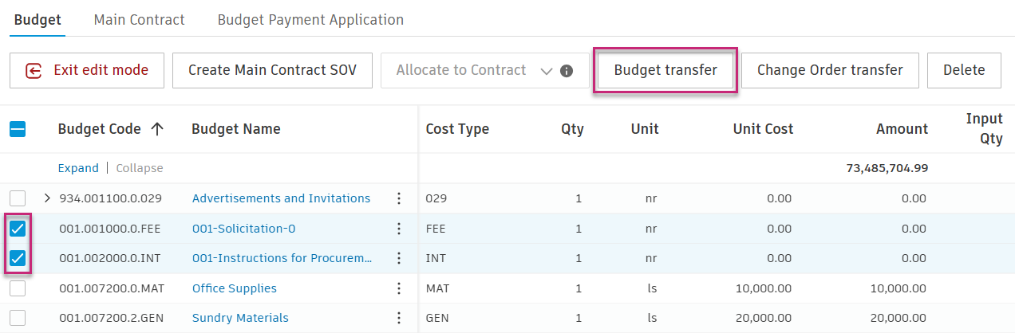Click the Exit edit mode button
This screenshot has width=1015, height=333.
(87, 70)
